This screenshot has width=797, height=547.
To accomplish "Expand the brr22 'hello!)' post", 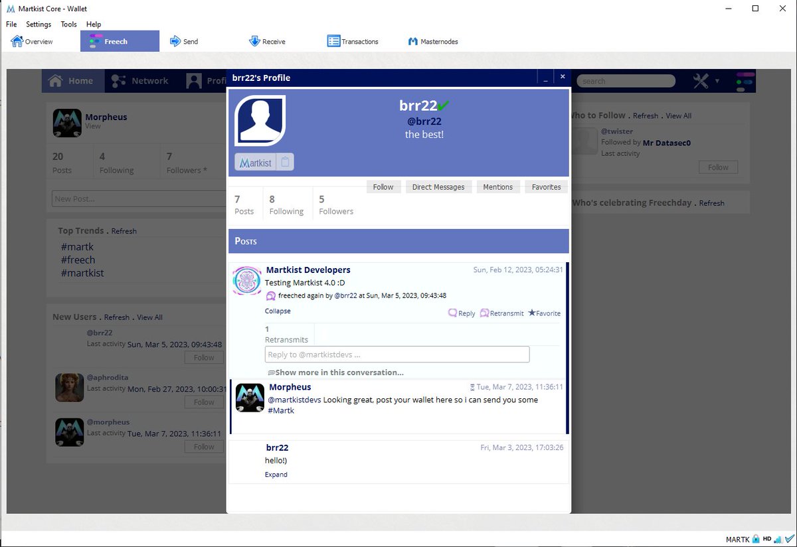I will pyautogui.click(x=276, y=475).
